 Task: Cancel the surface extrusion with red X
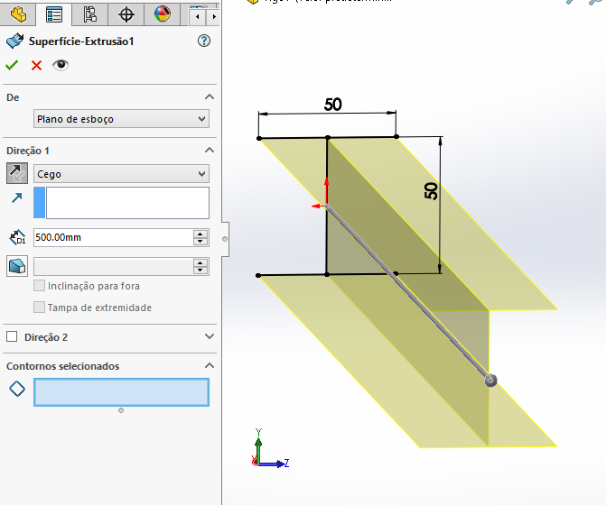coord(36,65)
